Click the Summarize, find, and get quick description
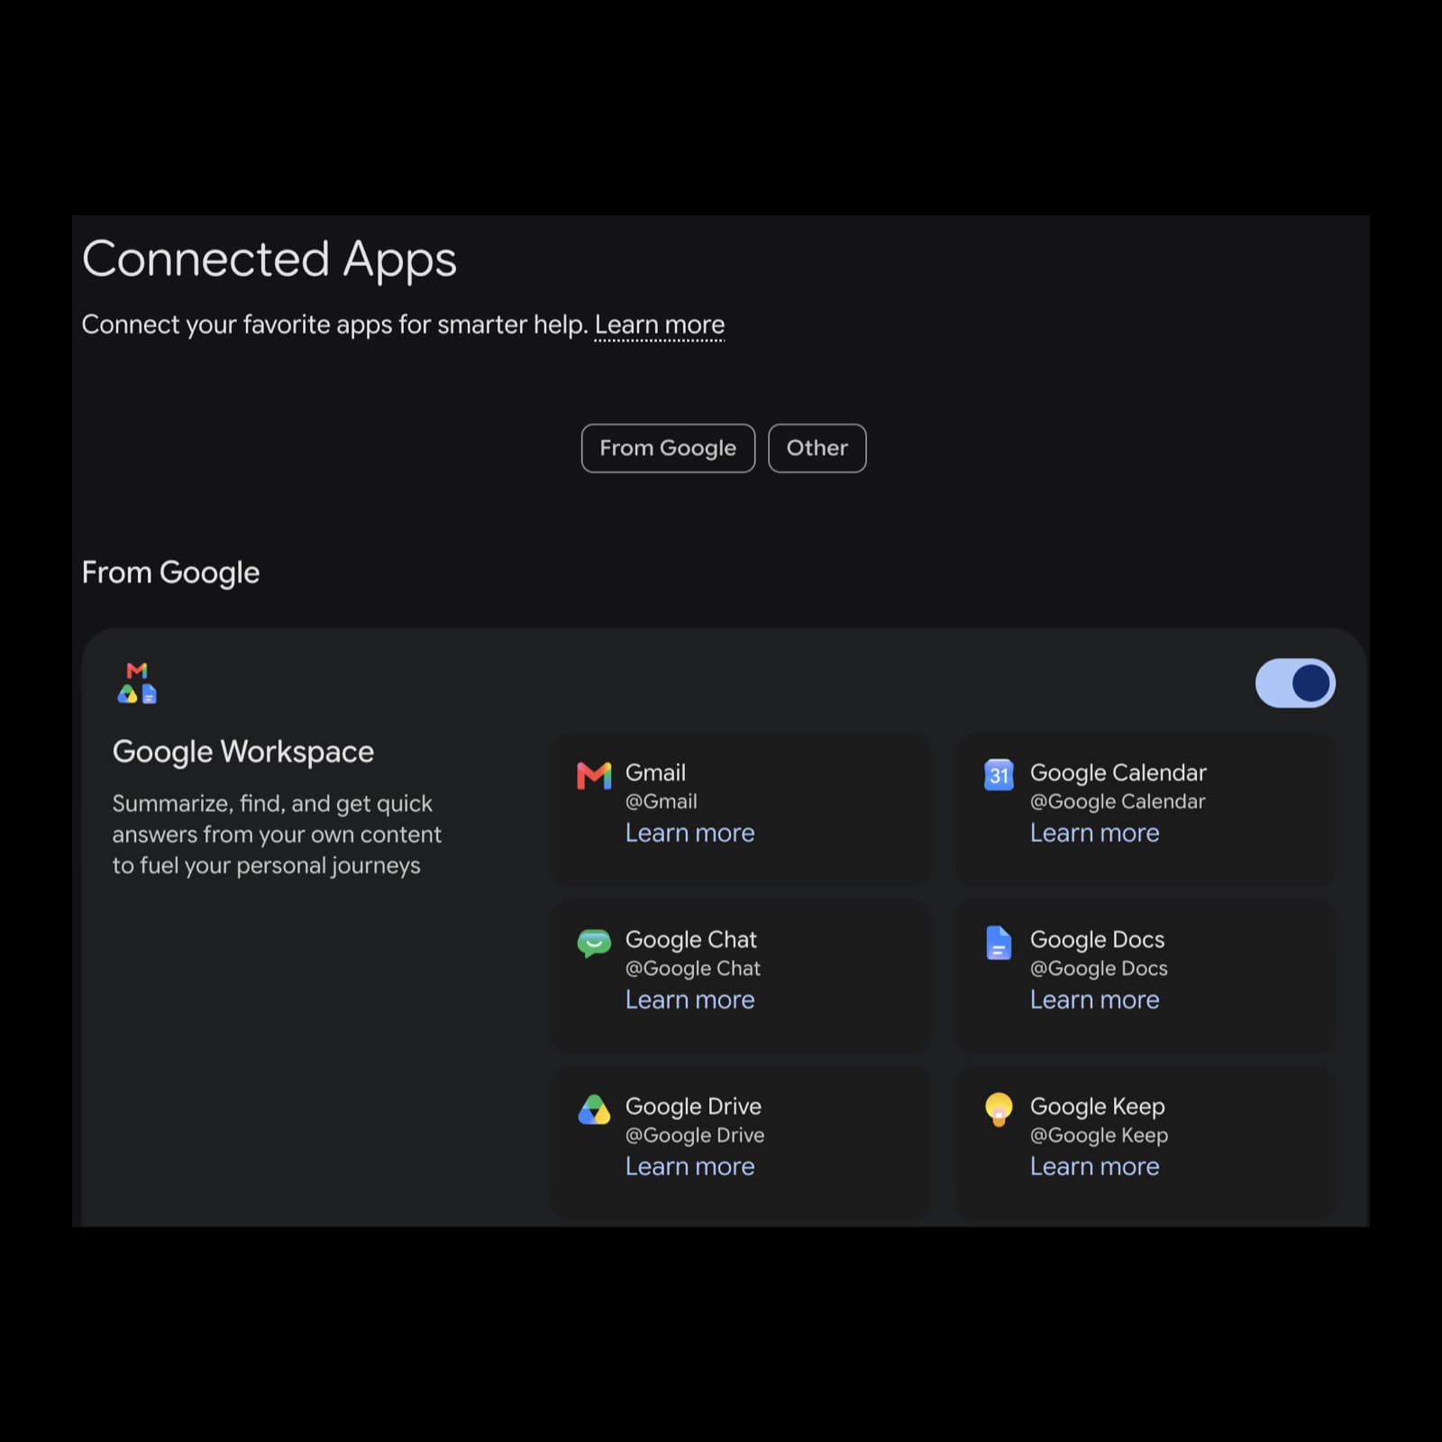Viewport: 1442px width, 1442px height. pos(277,835)
